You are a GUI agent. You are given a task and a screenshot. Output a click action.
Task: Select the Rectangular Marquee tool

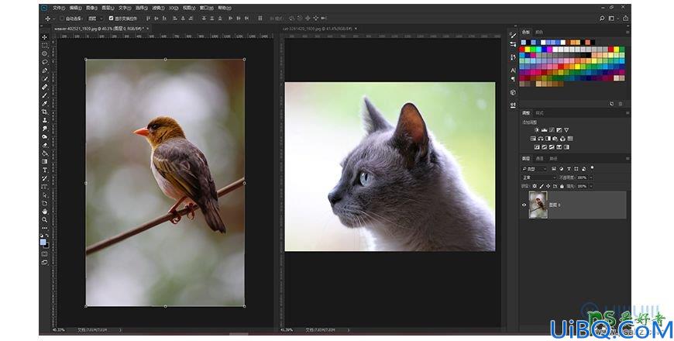45,46
